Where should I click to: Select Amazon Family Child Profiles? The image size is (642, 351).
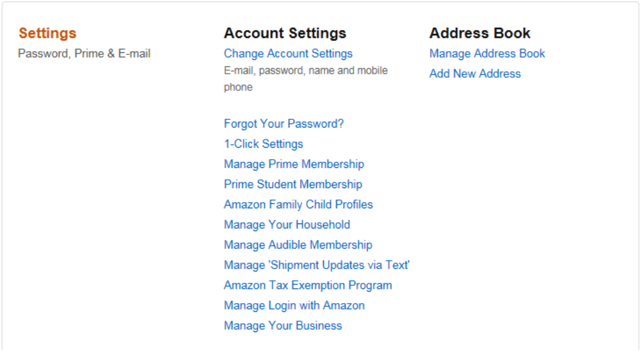point(298,205)
